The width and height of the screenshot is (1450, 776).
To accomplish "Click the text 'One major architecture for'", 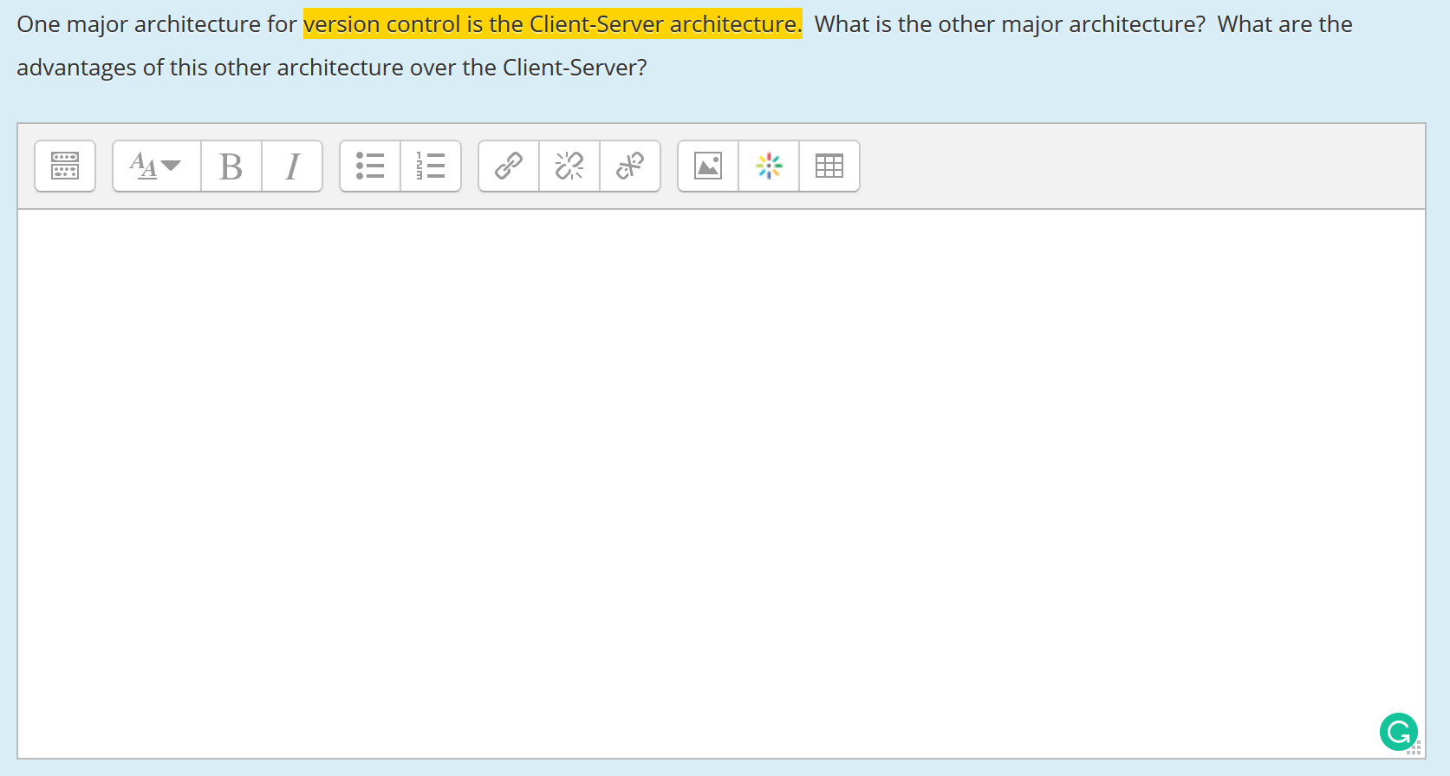I will [157, 24].
